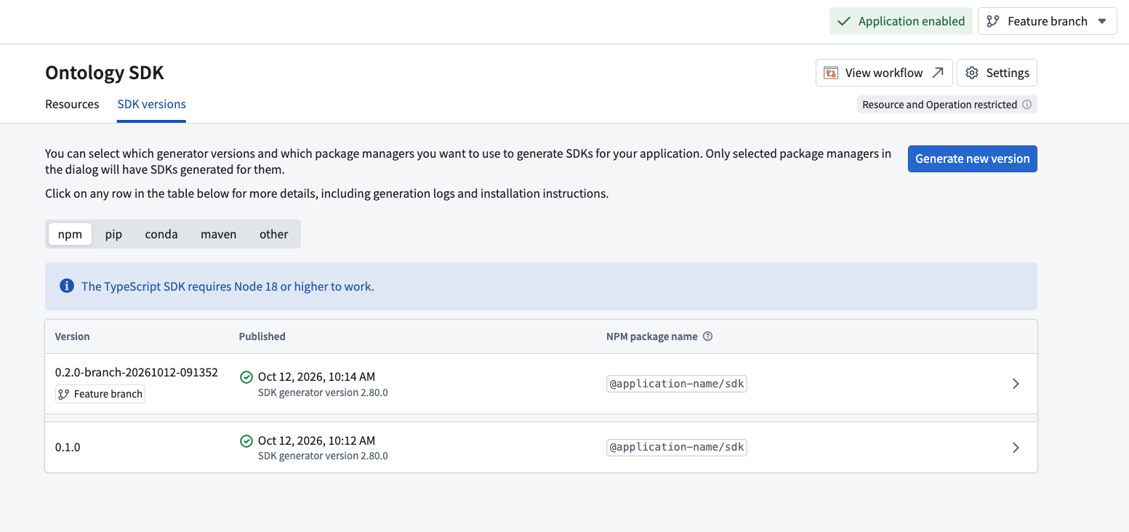Click the Published column header
The image size is (1129, 532).
click(x=262, y=336)
